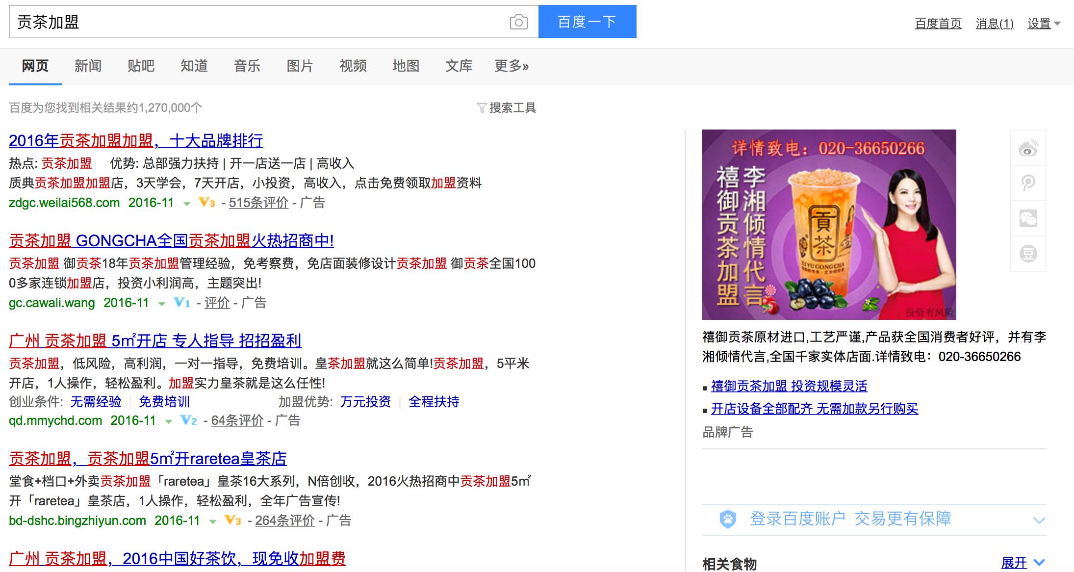The width and height of the screenshot is (1074, 572).
Task: Open the 贴吧 tab
Action: click(x=141, y=66)
